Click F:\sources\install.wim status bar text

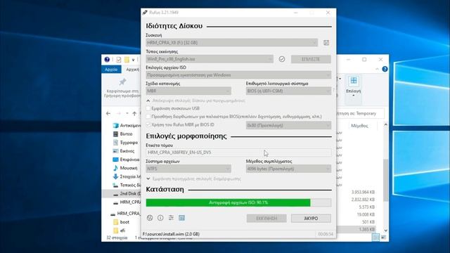pyautogui.click(x=171, y=234)
